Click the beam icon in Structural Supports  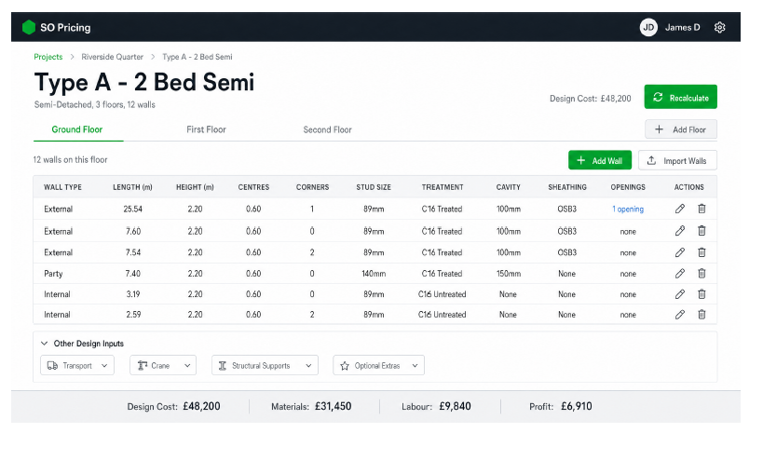click(223, 366)
